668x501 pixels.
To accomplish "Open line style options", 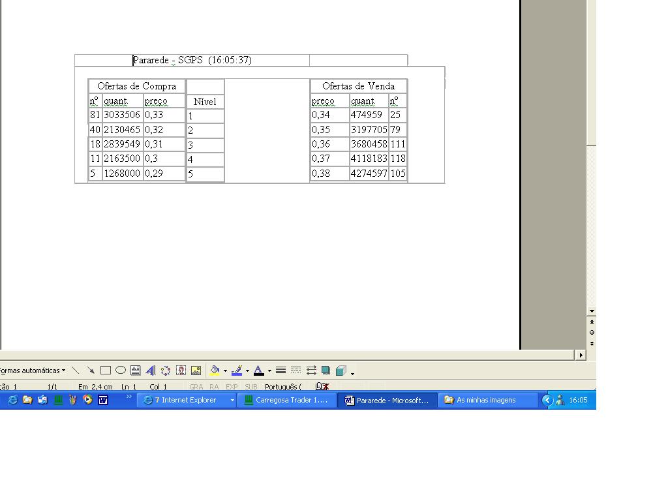I will point(281,371).
